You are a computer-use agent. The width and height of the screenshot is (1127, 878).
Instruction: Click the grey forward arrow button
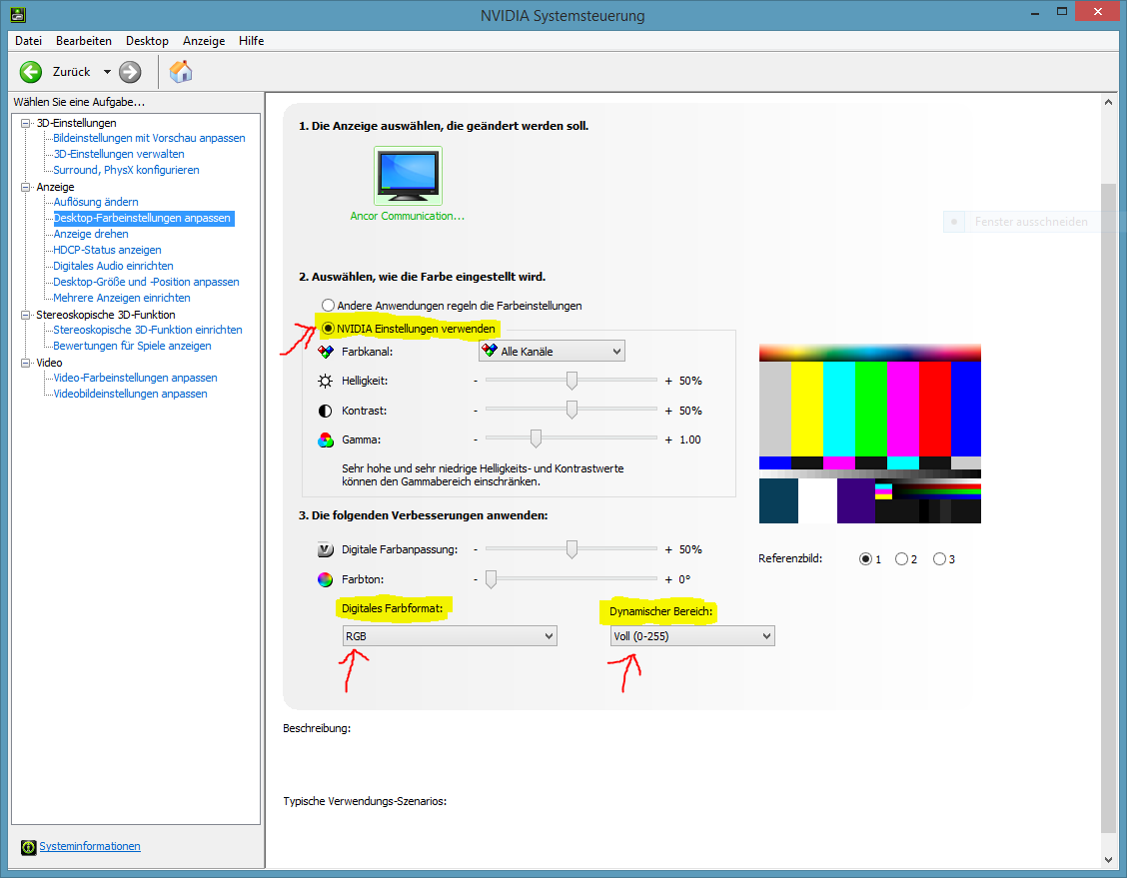(130, 72)
